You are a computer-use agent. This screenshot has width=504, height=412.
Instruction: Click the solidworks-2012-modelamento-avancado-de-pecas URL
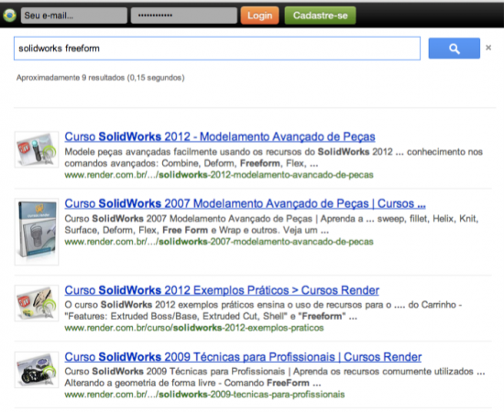tap(219, 175)
